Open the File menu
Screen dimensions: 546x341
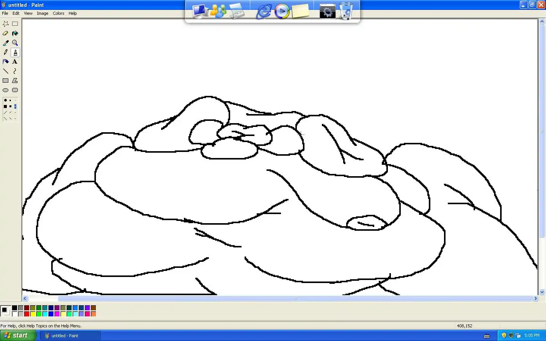(5, 13)
